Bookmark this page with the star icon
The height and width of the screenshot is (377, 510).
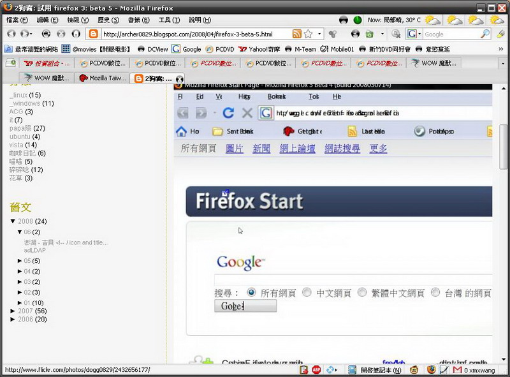pyautogui.click(x=309, y=34)
